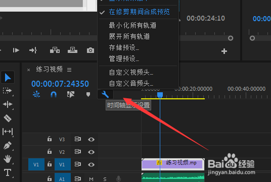Viewport: 271px width, 182px height.
Task: Toggle sync lock for V2
Action: click(x=78, y=152)
